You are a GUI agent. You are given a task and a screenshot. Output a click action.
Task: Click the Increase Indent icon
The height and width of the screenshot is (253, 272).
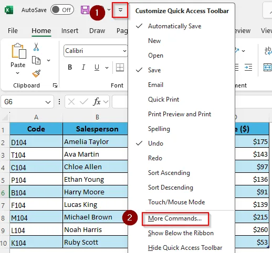248,67
